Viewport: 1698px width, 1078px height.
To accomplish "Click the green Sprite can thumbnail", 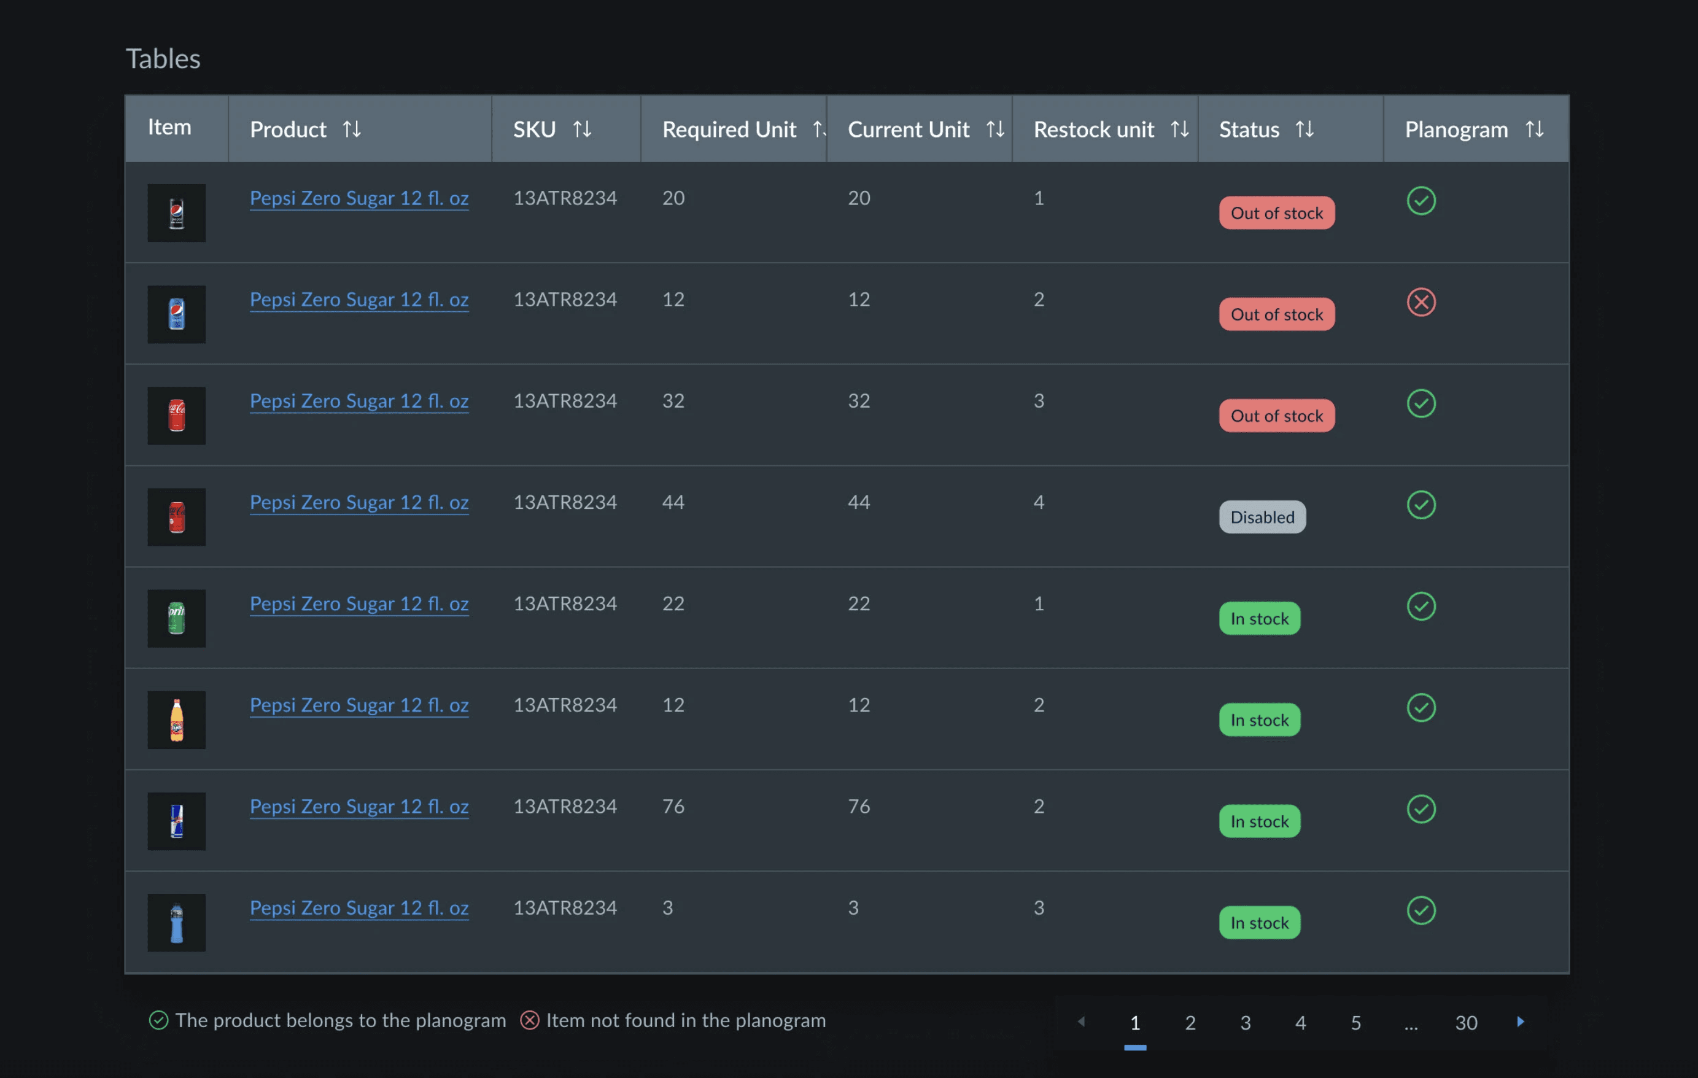I will click(x=176, y=618).
